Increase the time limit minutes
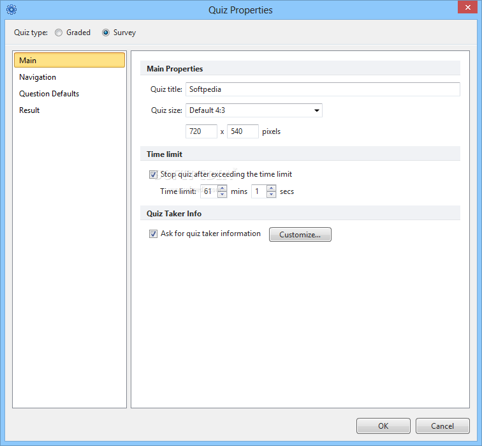Viewport: 482px width, 446px height. tap(223, 188)
